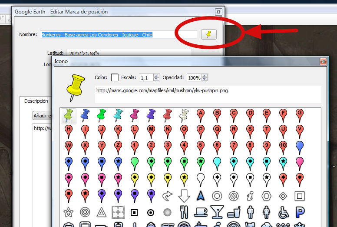Pick the red marker labeled M
337x227 pixels.
click(151, 132)
